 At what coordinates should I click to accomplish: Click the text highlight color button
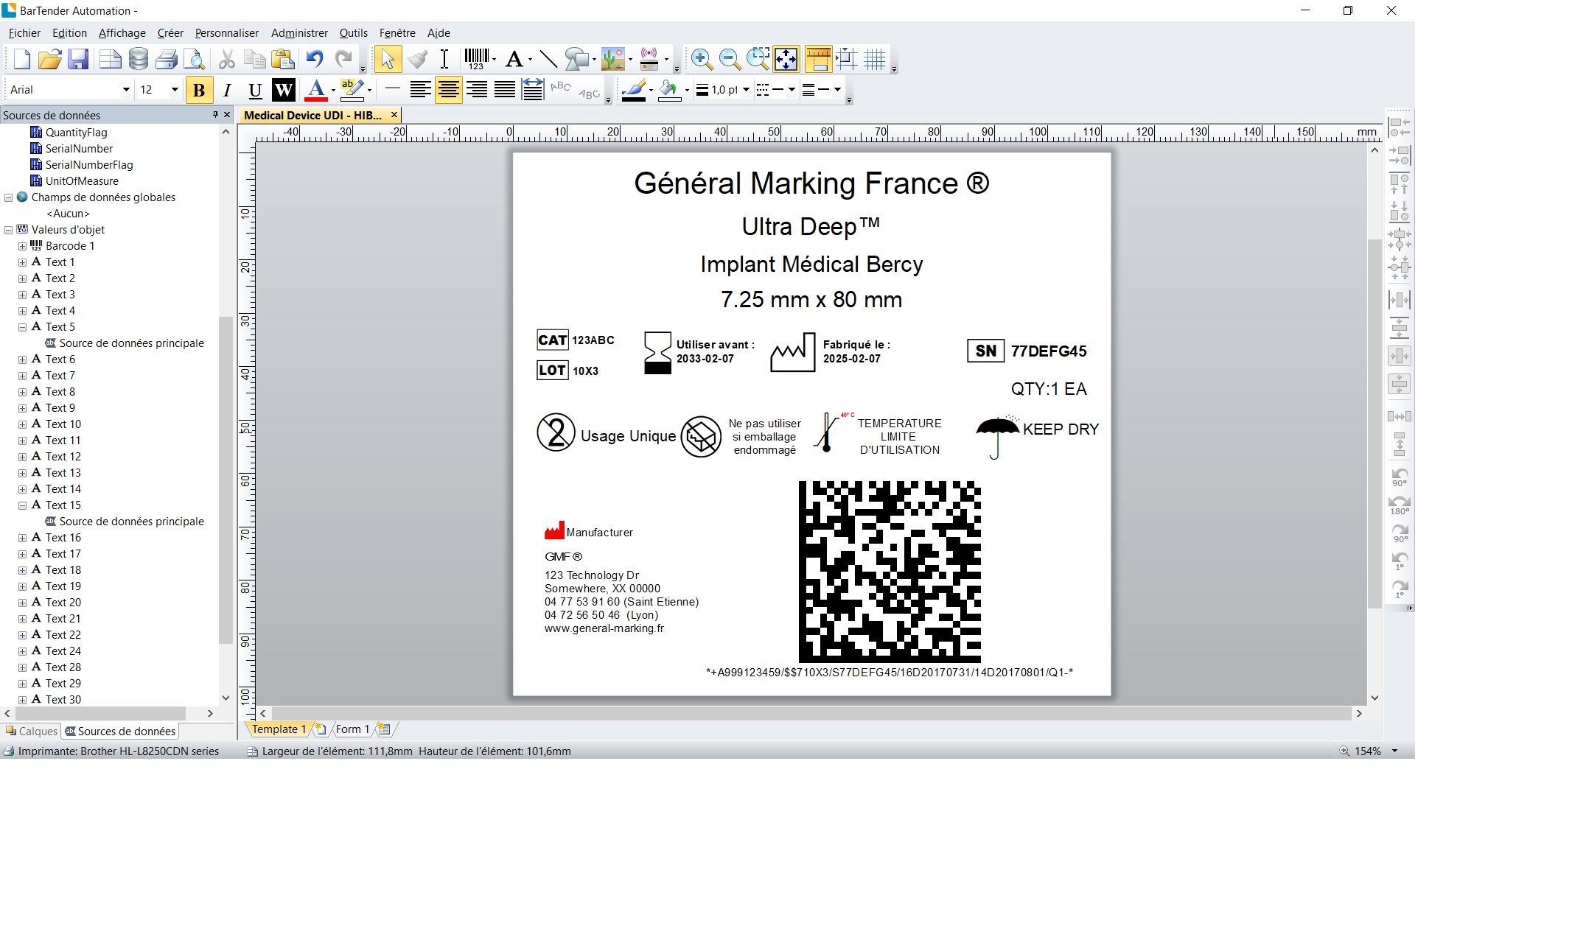[x=352, y=90]
